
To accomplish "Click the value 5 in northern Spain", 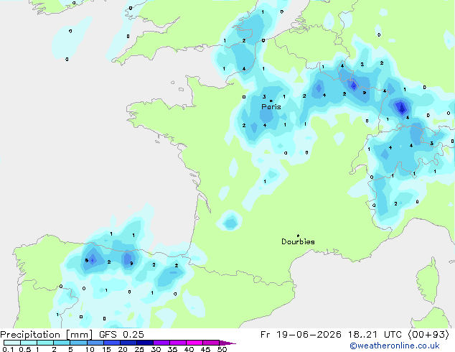I will 86,261.
